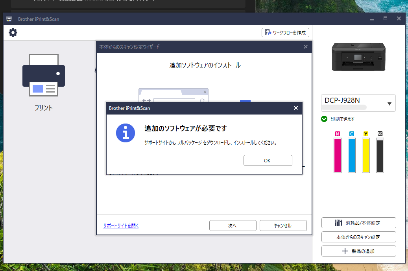Click the Y ink label icon
Image resolution: width=408 pixels, height=271 pixels.
366,134
